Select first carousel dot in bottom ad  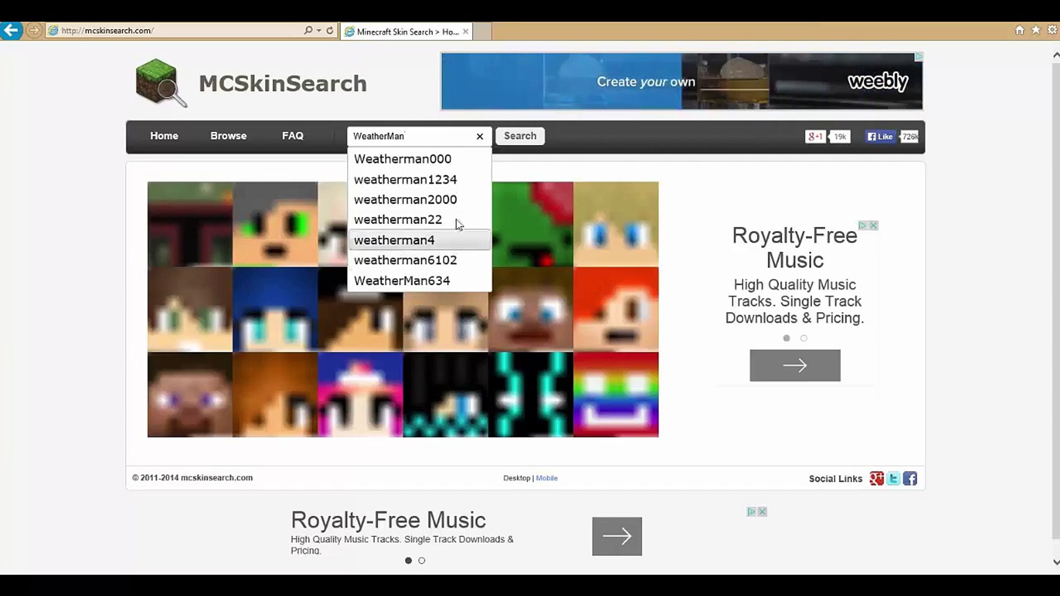409,561
